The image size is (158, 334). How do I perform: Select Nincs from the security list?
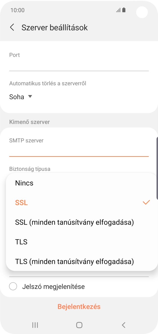coord(24,183)
